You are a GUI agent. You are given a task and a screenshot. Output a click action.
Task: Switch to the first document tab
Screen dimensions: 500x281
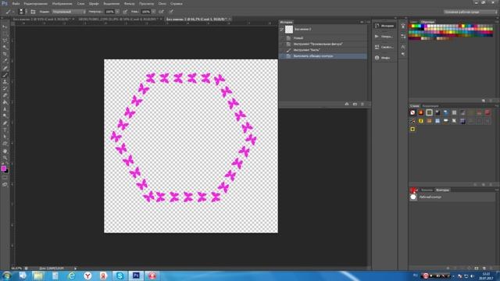42,19
